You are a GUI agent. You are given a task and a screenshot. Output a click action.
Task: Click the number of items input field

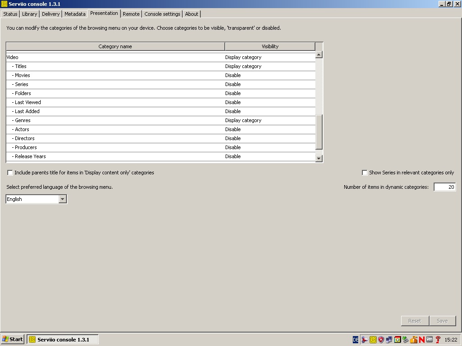(444, 187)
